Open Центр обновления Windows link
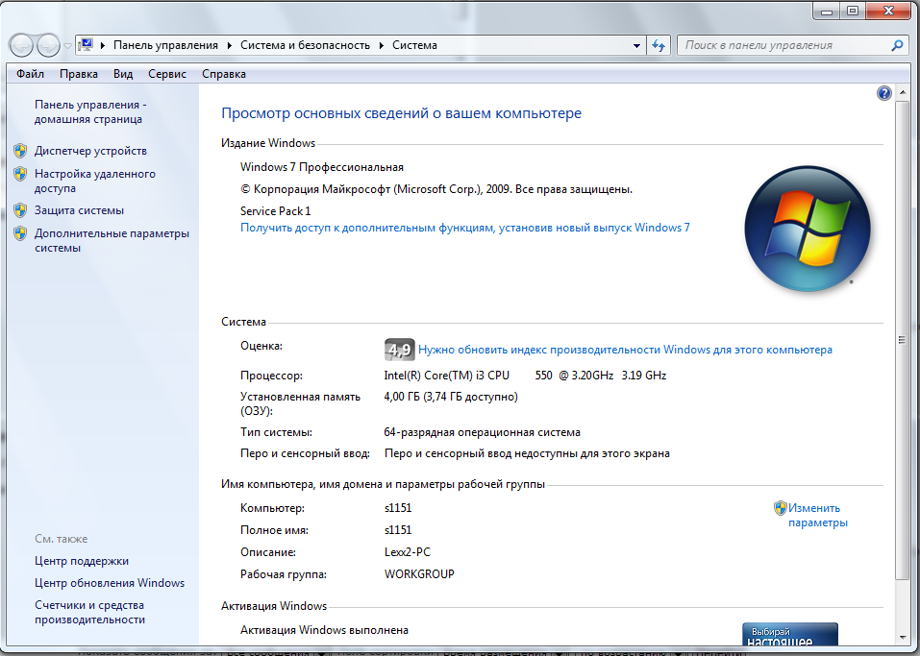The image size is (920, 656). coord(110,583)
